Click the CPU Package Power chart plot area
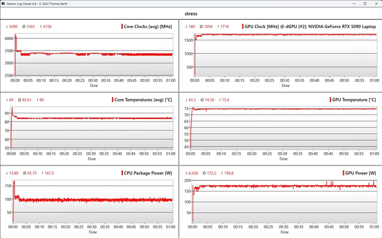 (93, 201)
